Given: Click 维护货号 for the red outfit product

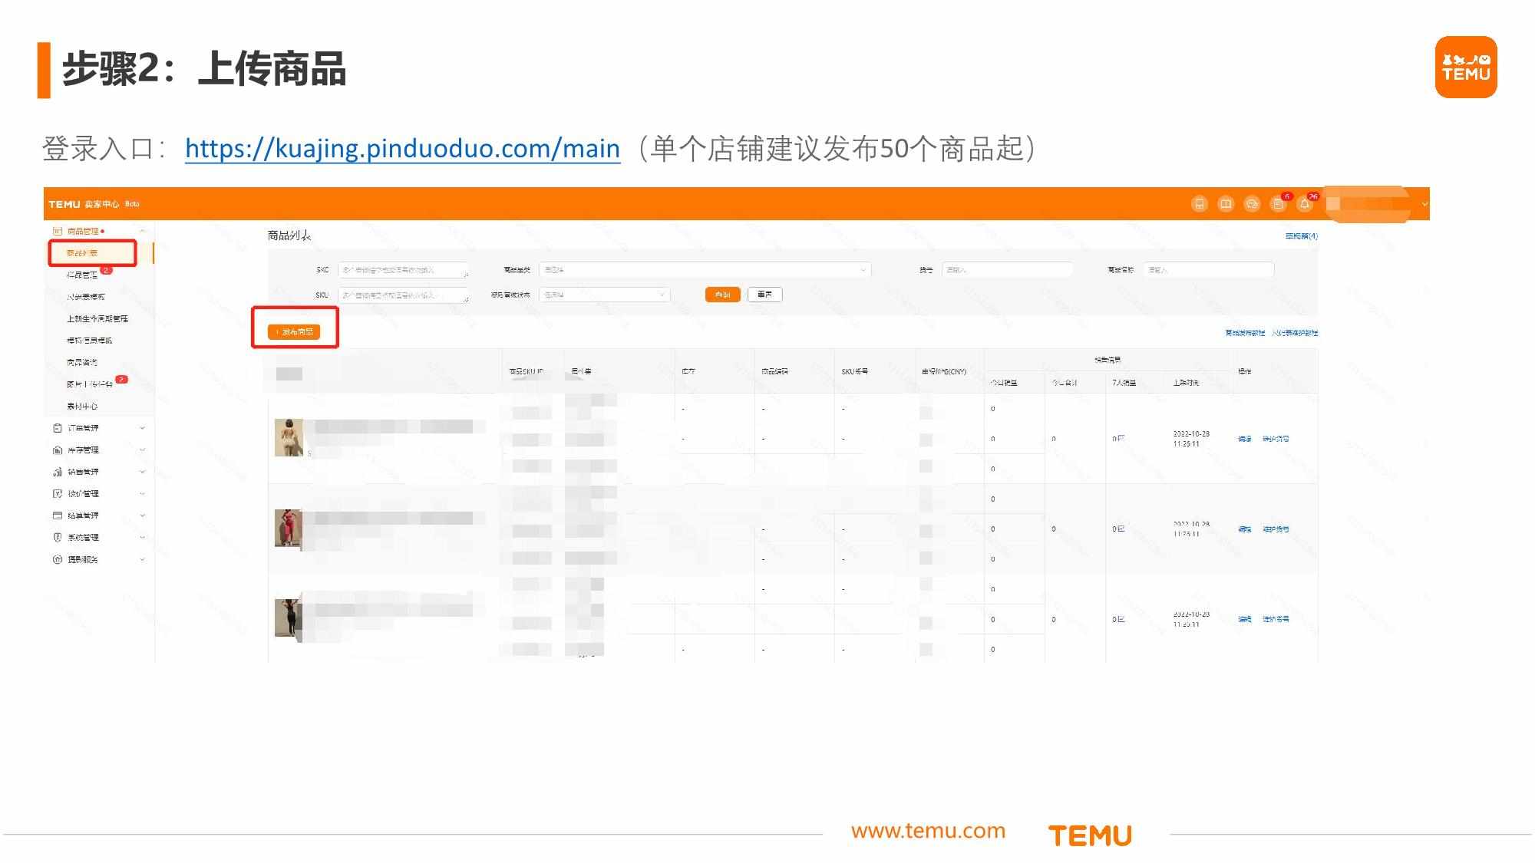Looking at the screenshot, I should [x=1276, y=529].
